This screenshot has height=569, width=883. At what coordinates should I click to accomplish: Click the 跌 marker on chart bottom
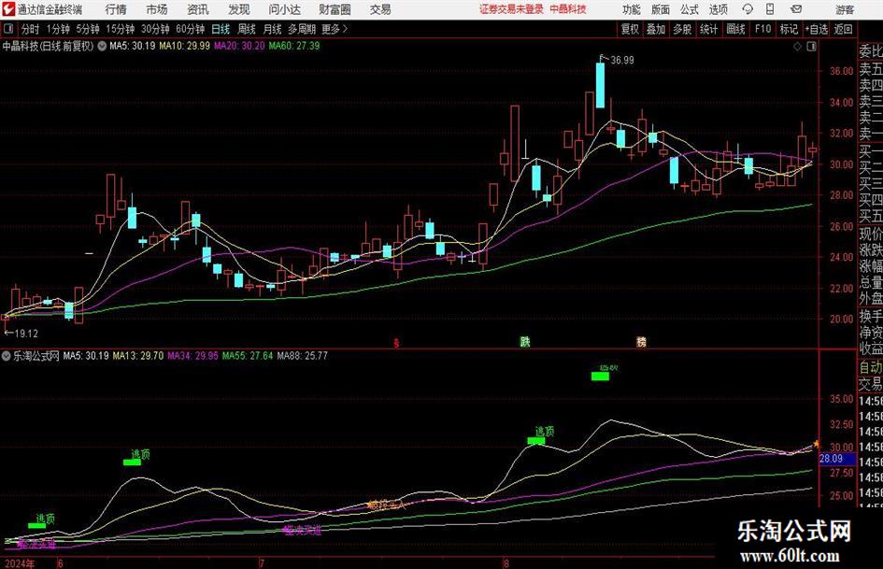525,341
